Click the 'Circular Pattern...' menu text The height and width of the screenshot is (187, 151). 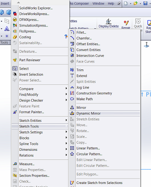[x=89, y=154]
